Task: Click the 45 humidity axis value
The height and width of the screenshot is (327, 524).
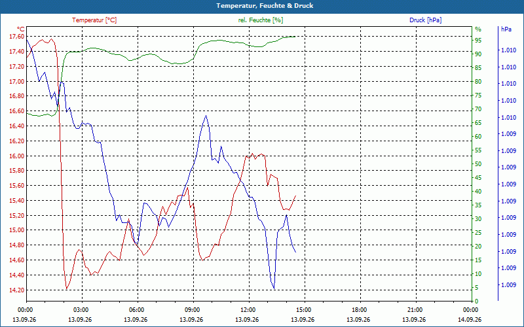Action: pyautogui.click(x=478, y=178)
